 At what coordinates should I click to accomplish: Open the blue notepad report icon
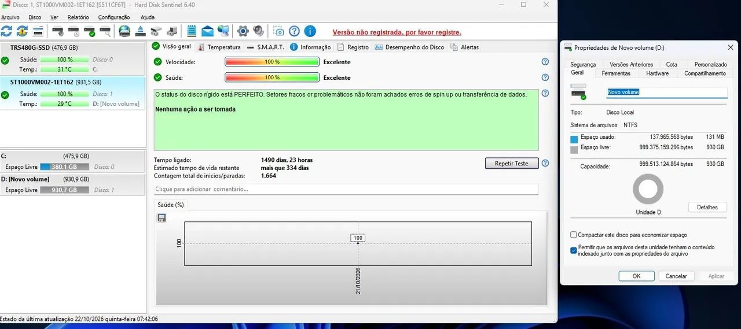click(x=192, y=31)
